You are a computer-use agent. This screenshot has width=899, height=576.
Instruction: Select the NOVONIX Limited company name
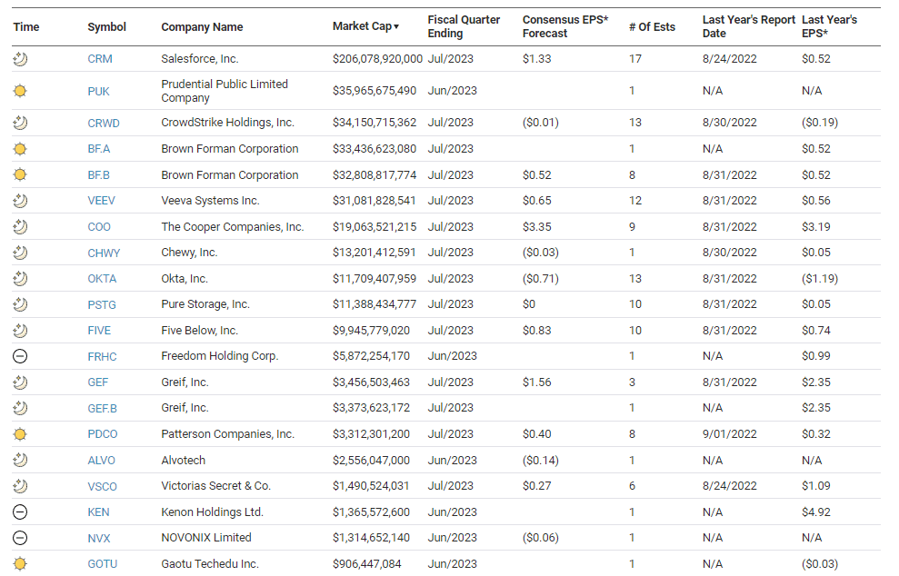click(x=206, y=538)
